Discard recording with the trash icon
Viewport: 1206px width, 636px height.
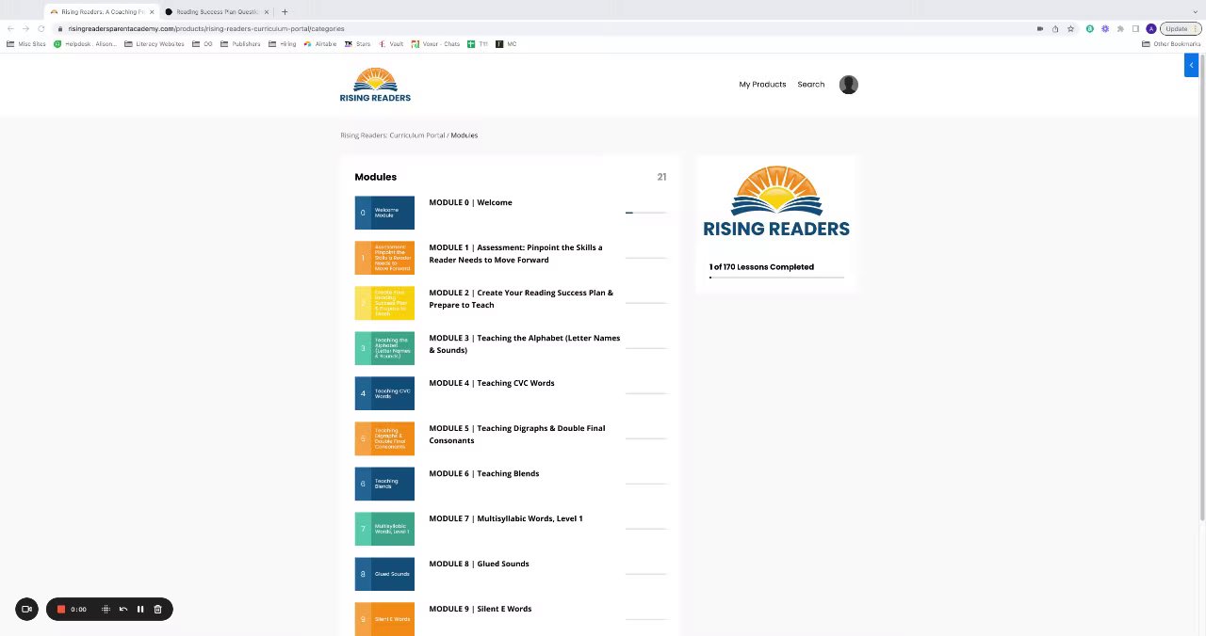157,609
